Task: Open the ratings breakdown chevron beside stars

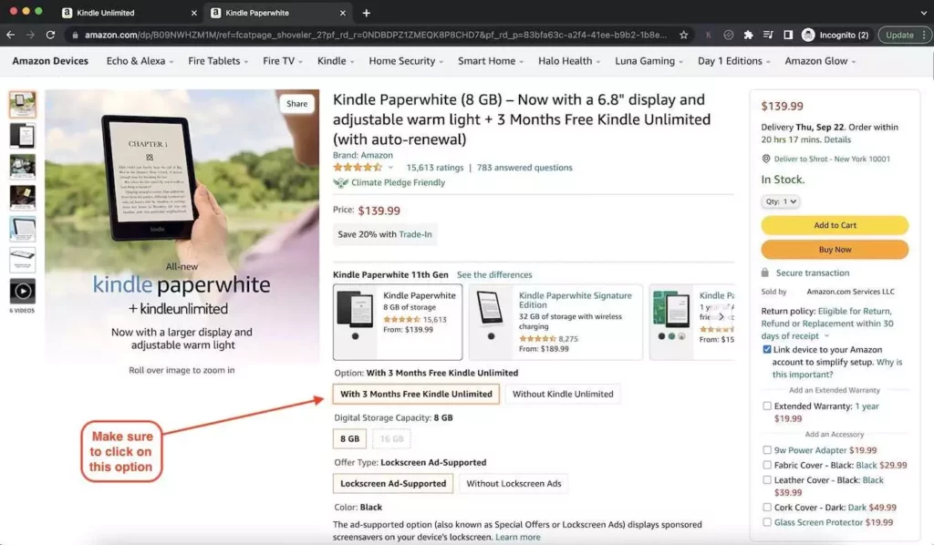Action: point(390,168)
